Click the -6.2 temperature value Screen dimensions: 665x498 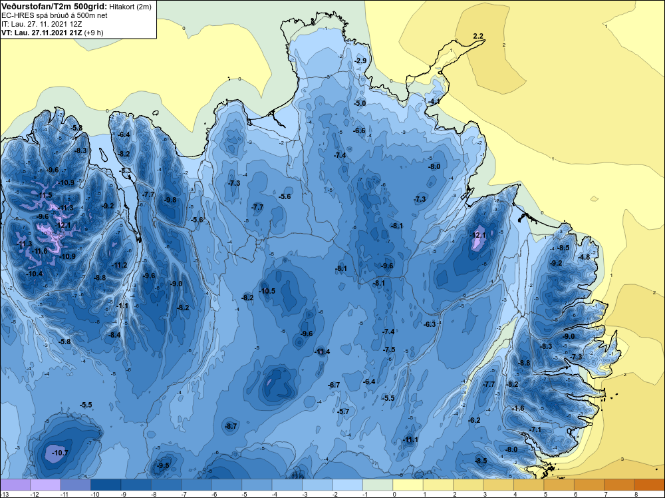tap(473, 420)
